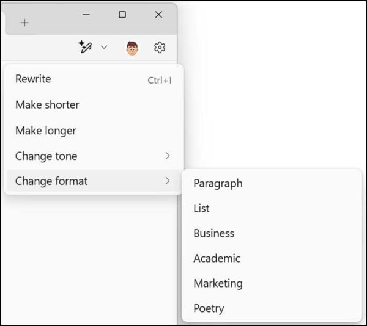Open the user account avatar
367x326 pixels.
[x=132, y=48]
